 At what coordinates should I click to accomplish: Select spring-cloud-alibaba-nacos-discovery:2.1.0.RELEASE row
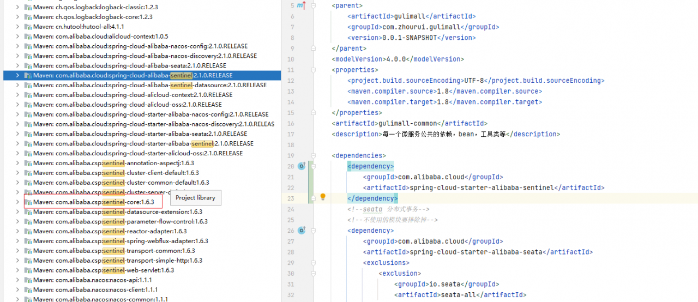(142, 56)
